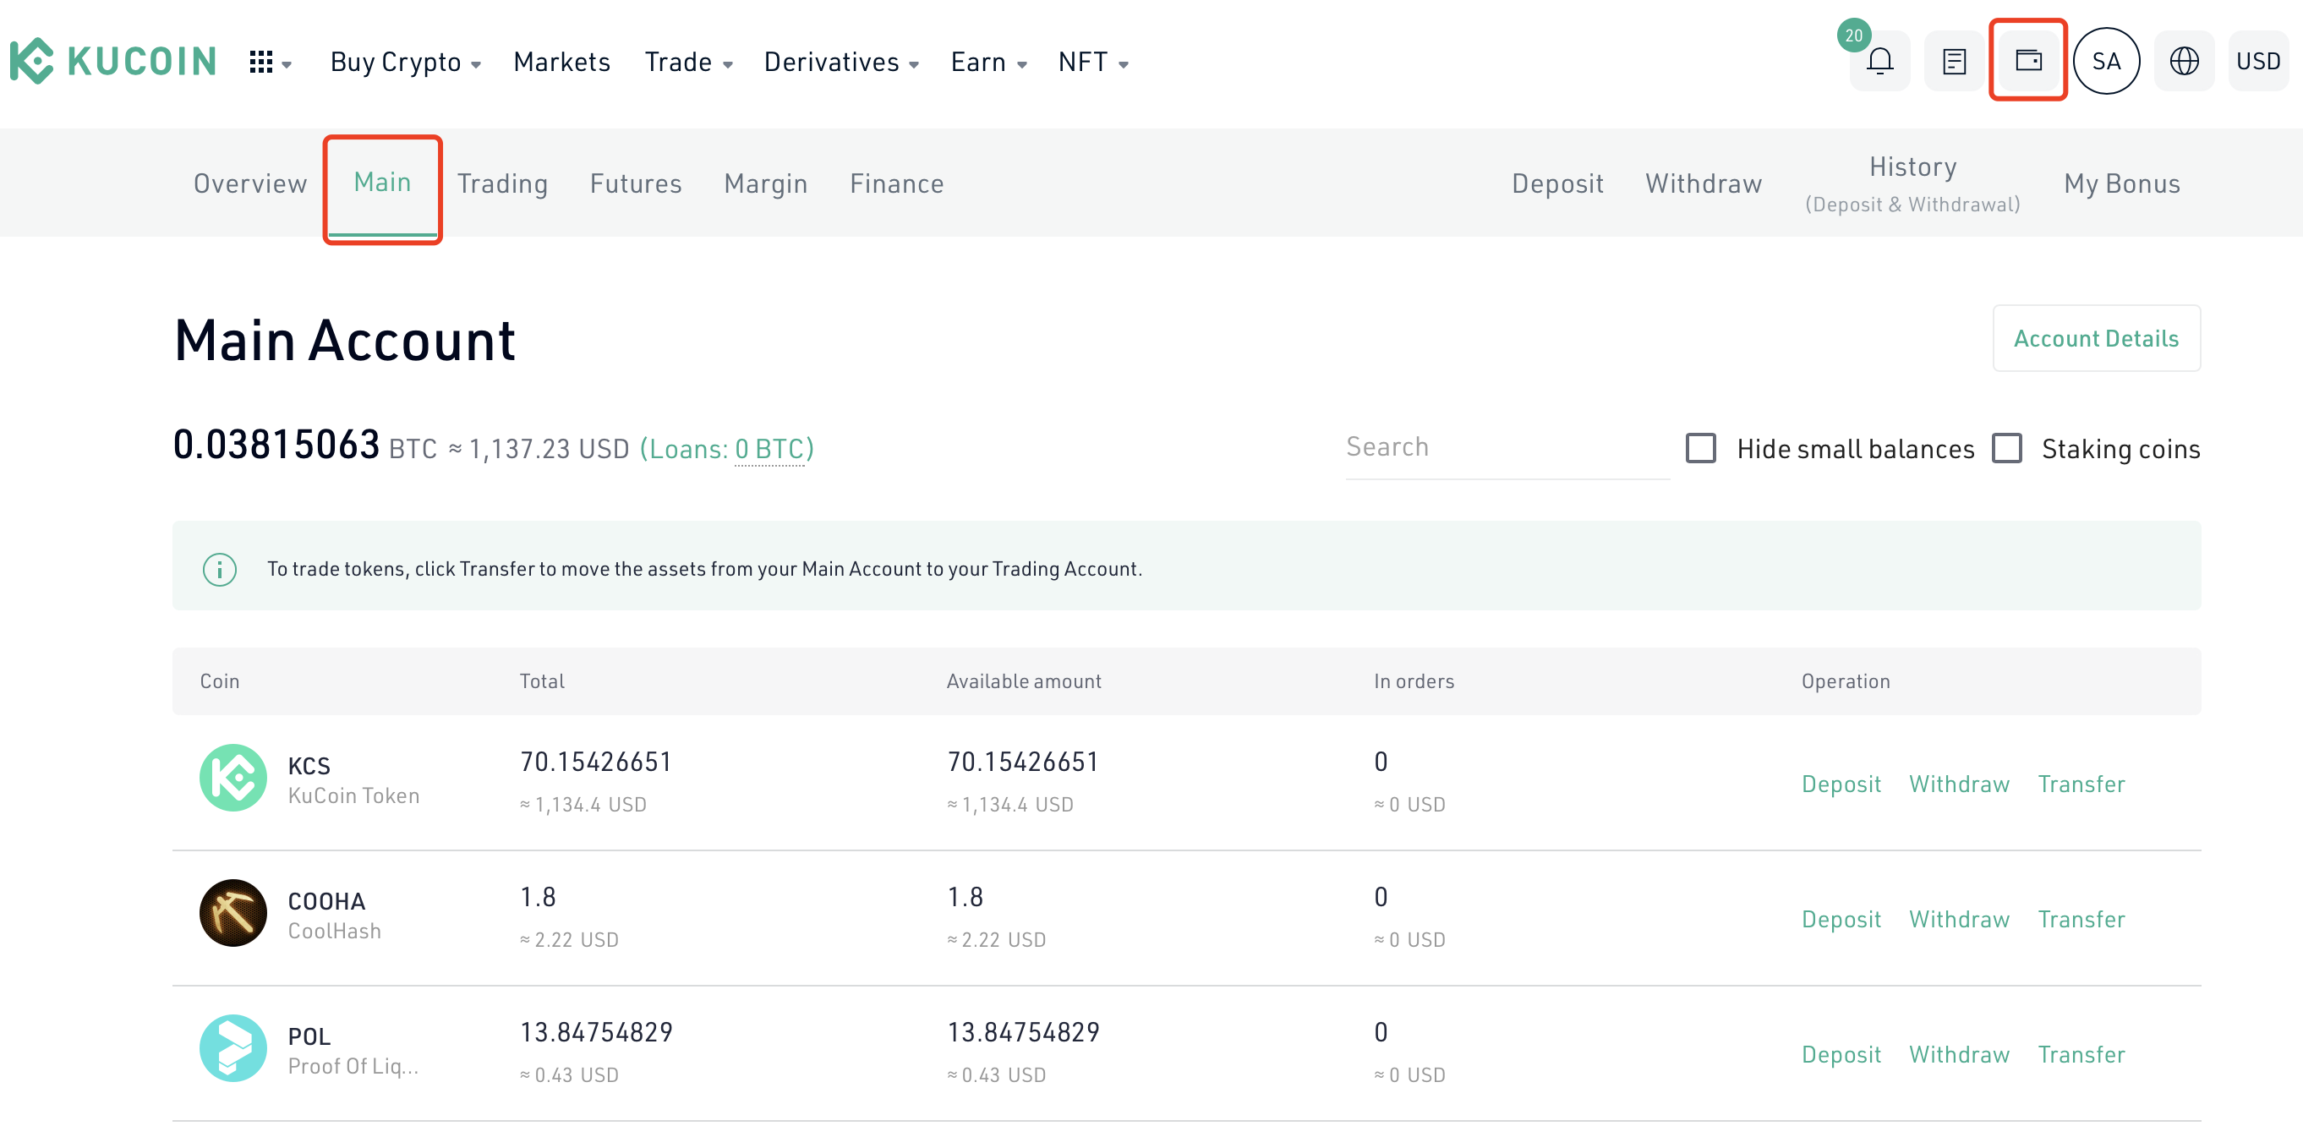The height and width of the screenshot is (1126, 2303).
Task: Click the Available amount column header
Action: 1024,681
